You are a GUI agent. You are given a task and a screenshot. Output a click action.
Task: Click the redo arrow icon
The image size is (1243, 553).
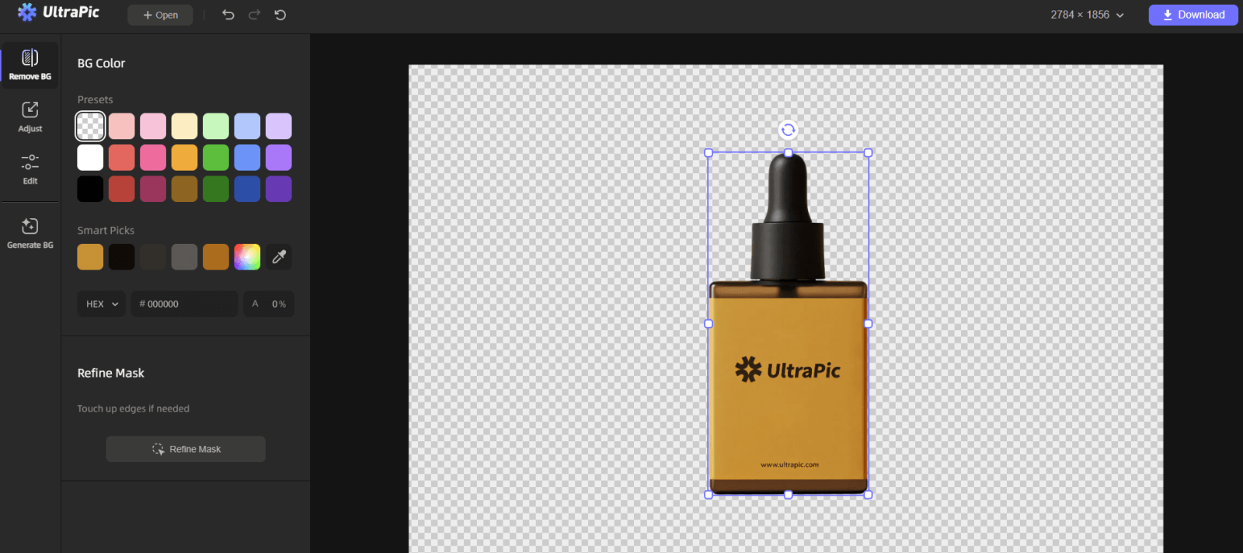[x=254, y=15]
